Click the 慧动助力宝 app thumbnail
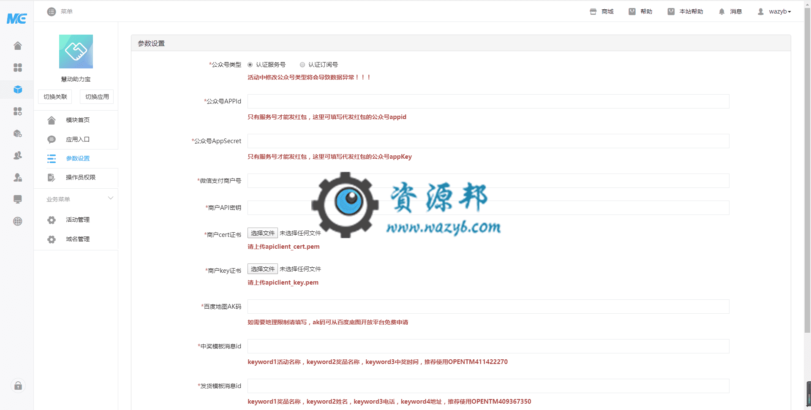Image resolution: width=811 pixels, height=410 pixels. (x=76, y=52)
